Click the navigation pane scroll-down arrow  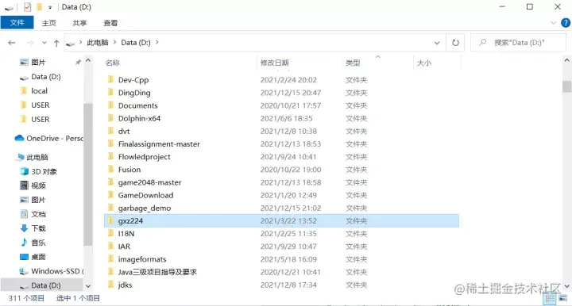[88, 286]
